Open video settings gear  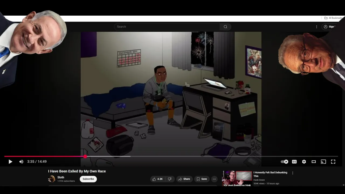304,162
